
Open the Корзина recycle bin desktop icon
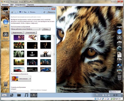[x=6, y=85]
